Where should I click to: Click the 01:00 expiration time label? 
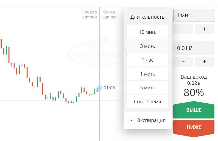109,88
